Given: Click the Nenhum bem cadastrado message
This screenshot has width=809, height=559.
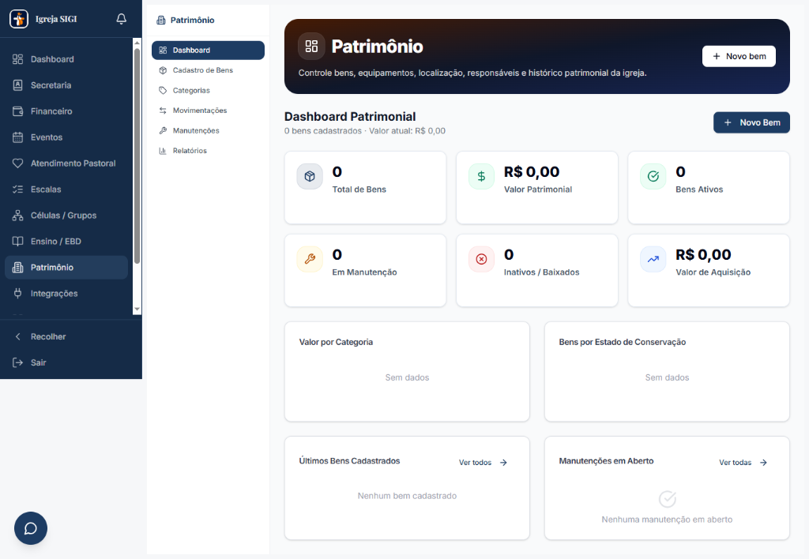Looking at the screenshot, I should pos(407,496).
